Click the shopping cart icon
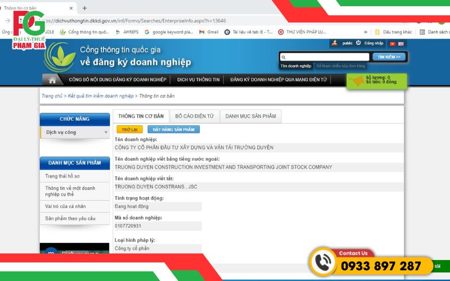The image size is (450, 281). click(357, 81)
